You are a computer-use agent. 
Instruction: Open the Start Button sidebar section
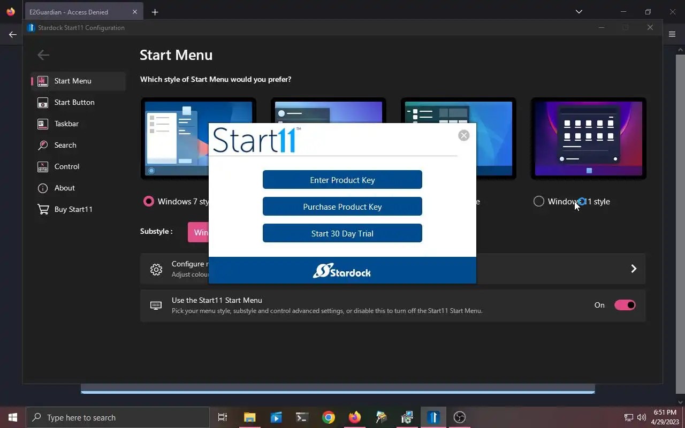click(78, 102)
